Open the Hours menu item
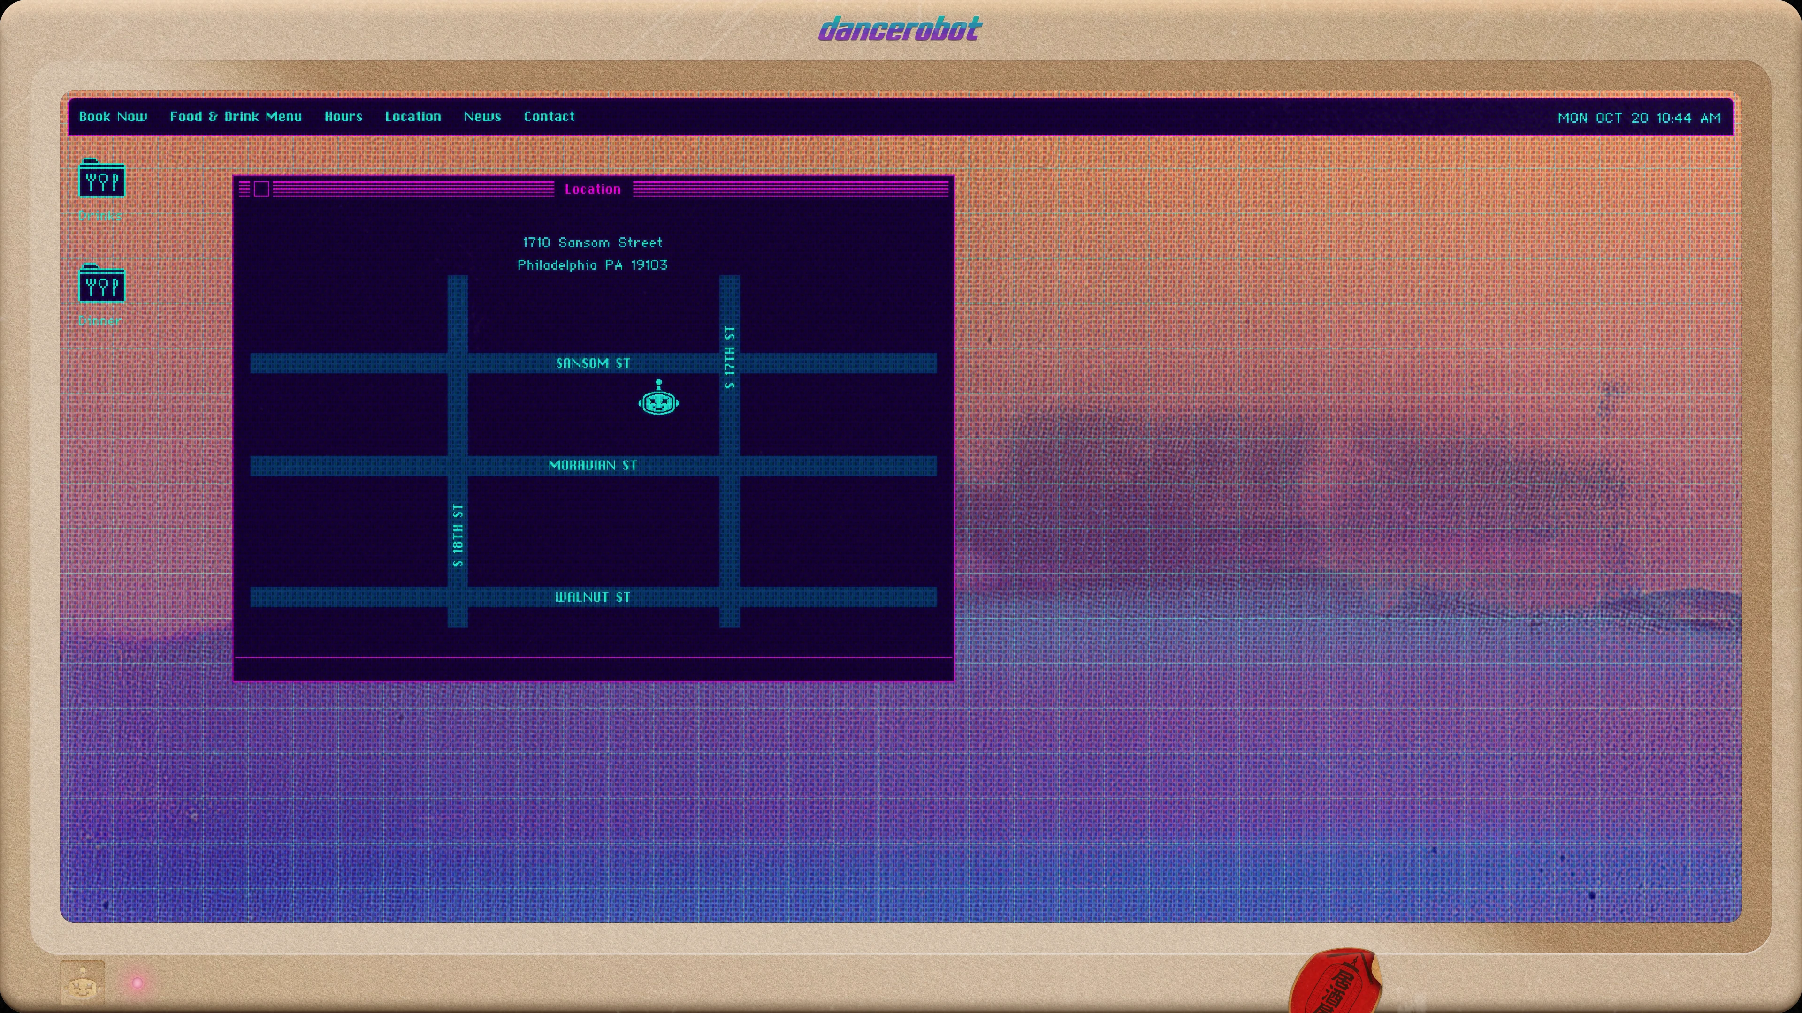Screen dimensions: 1802x1013 click(344, 117)
